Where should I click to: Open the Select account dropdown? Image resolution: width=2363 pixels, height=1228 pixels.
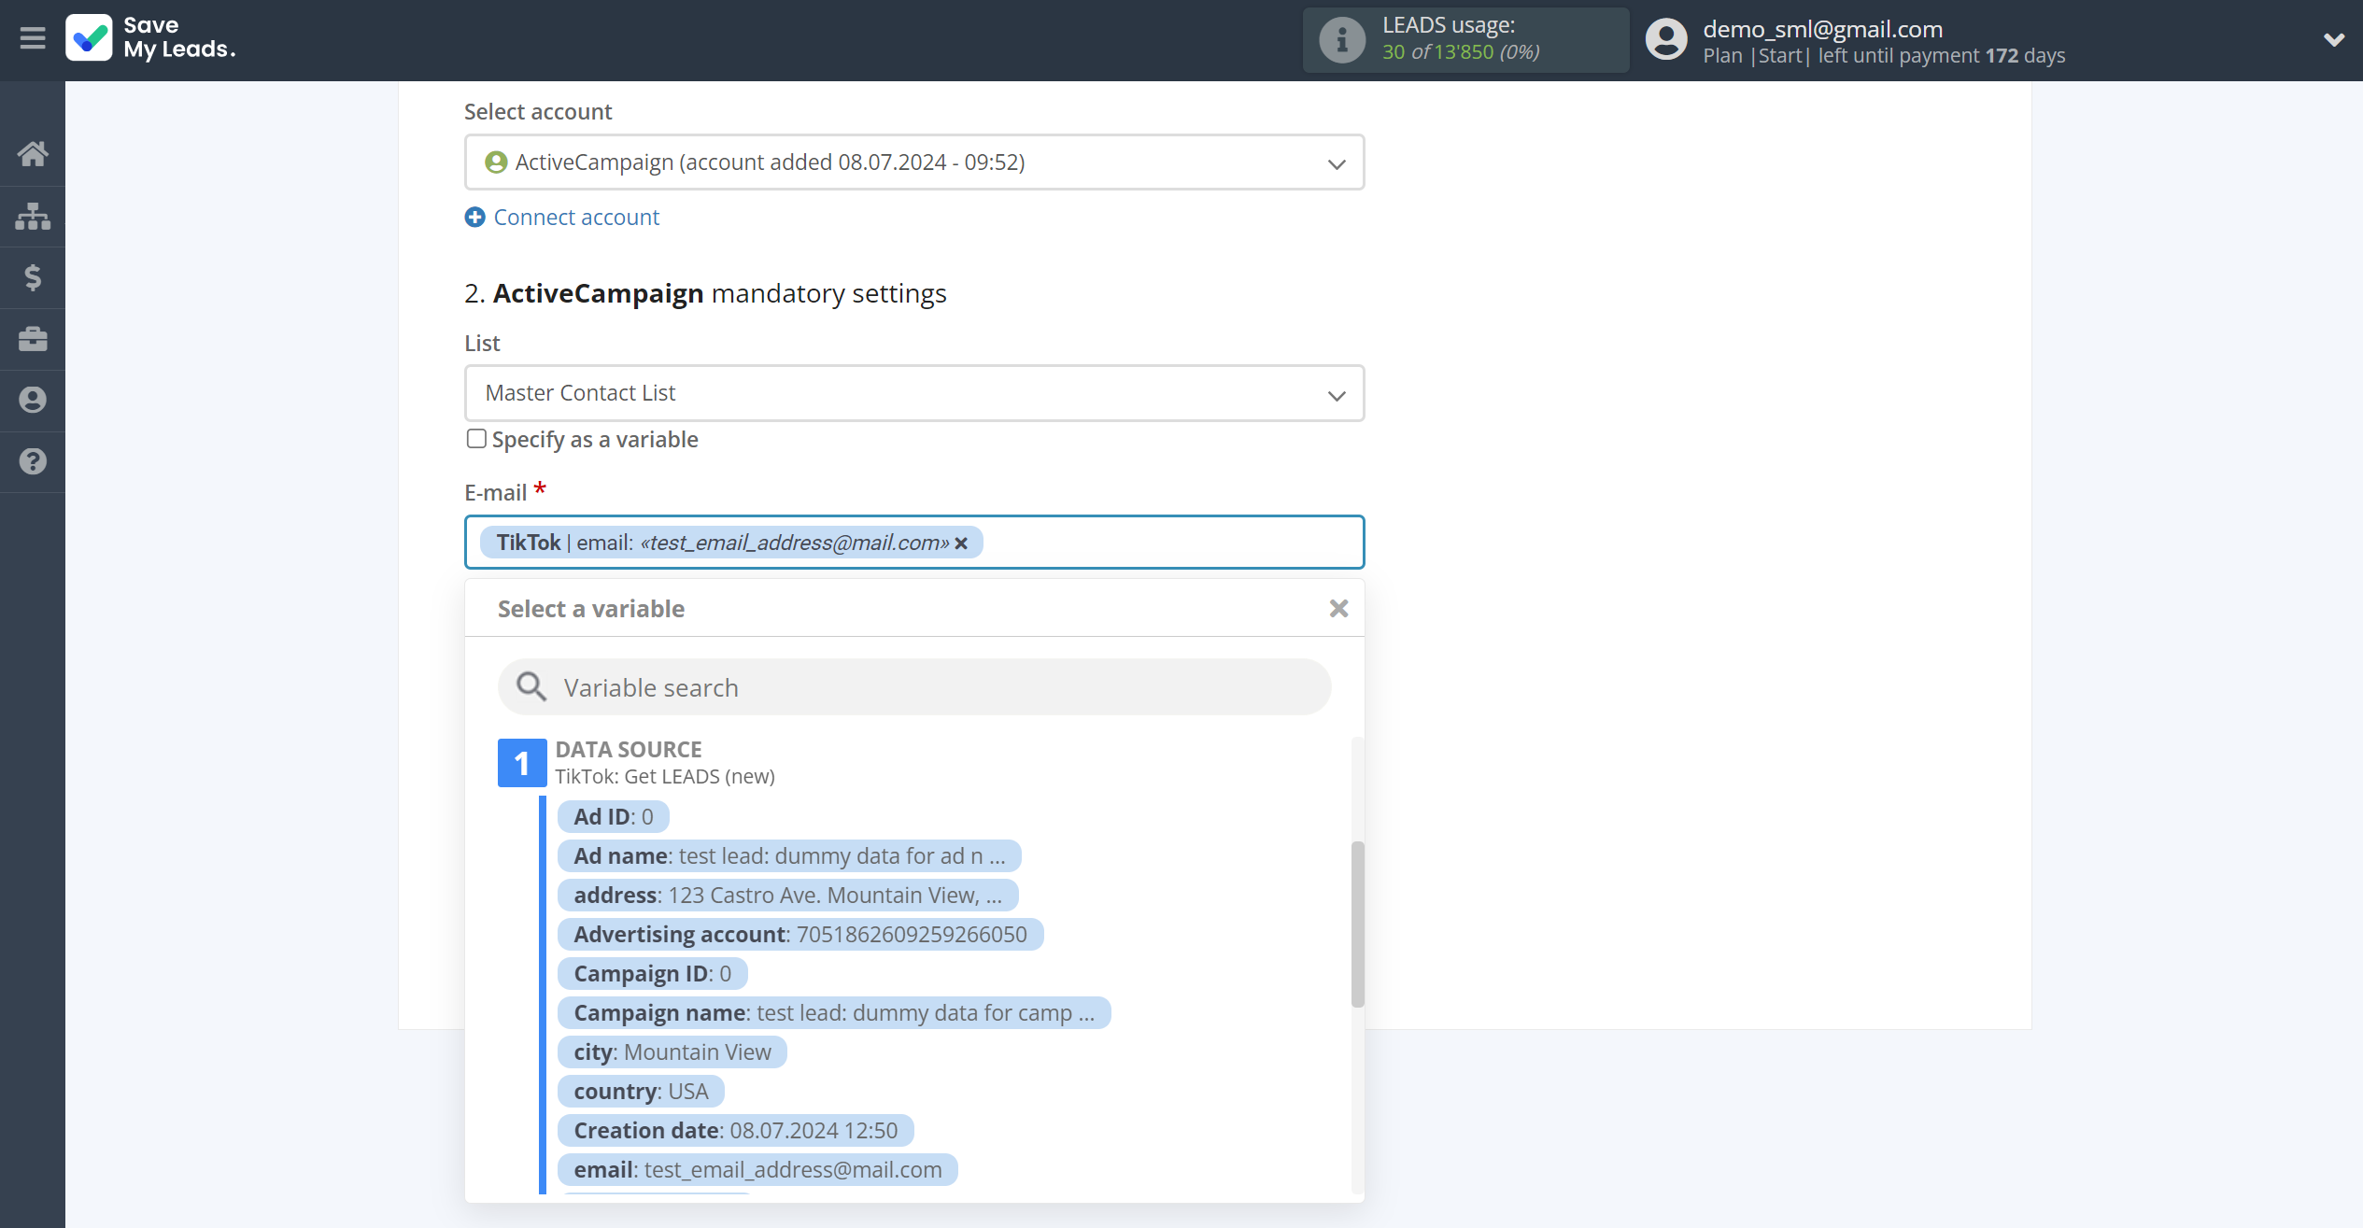(x=914, y=162)
